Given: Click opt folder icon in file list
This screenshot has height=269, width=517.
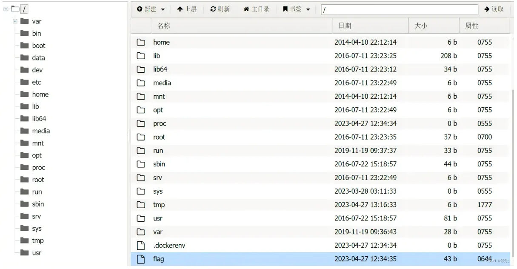Looking at the screenshot, I should pos(140,110).
